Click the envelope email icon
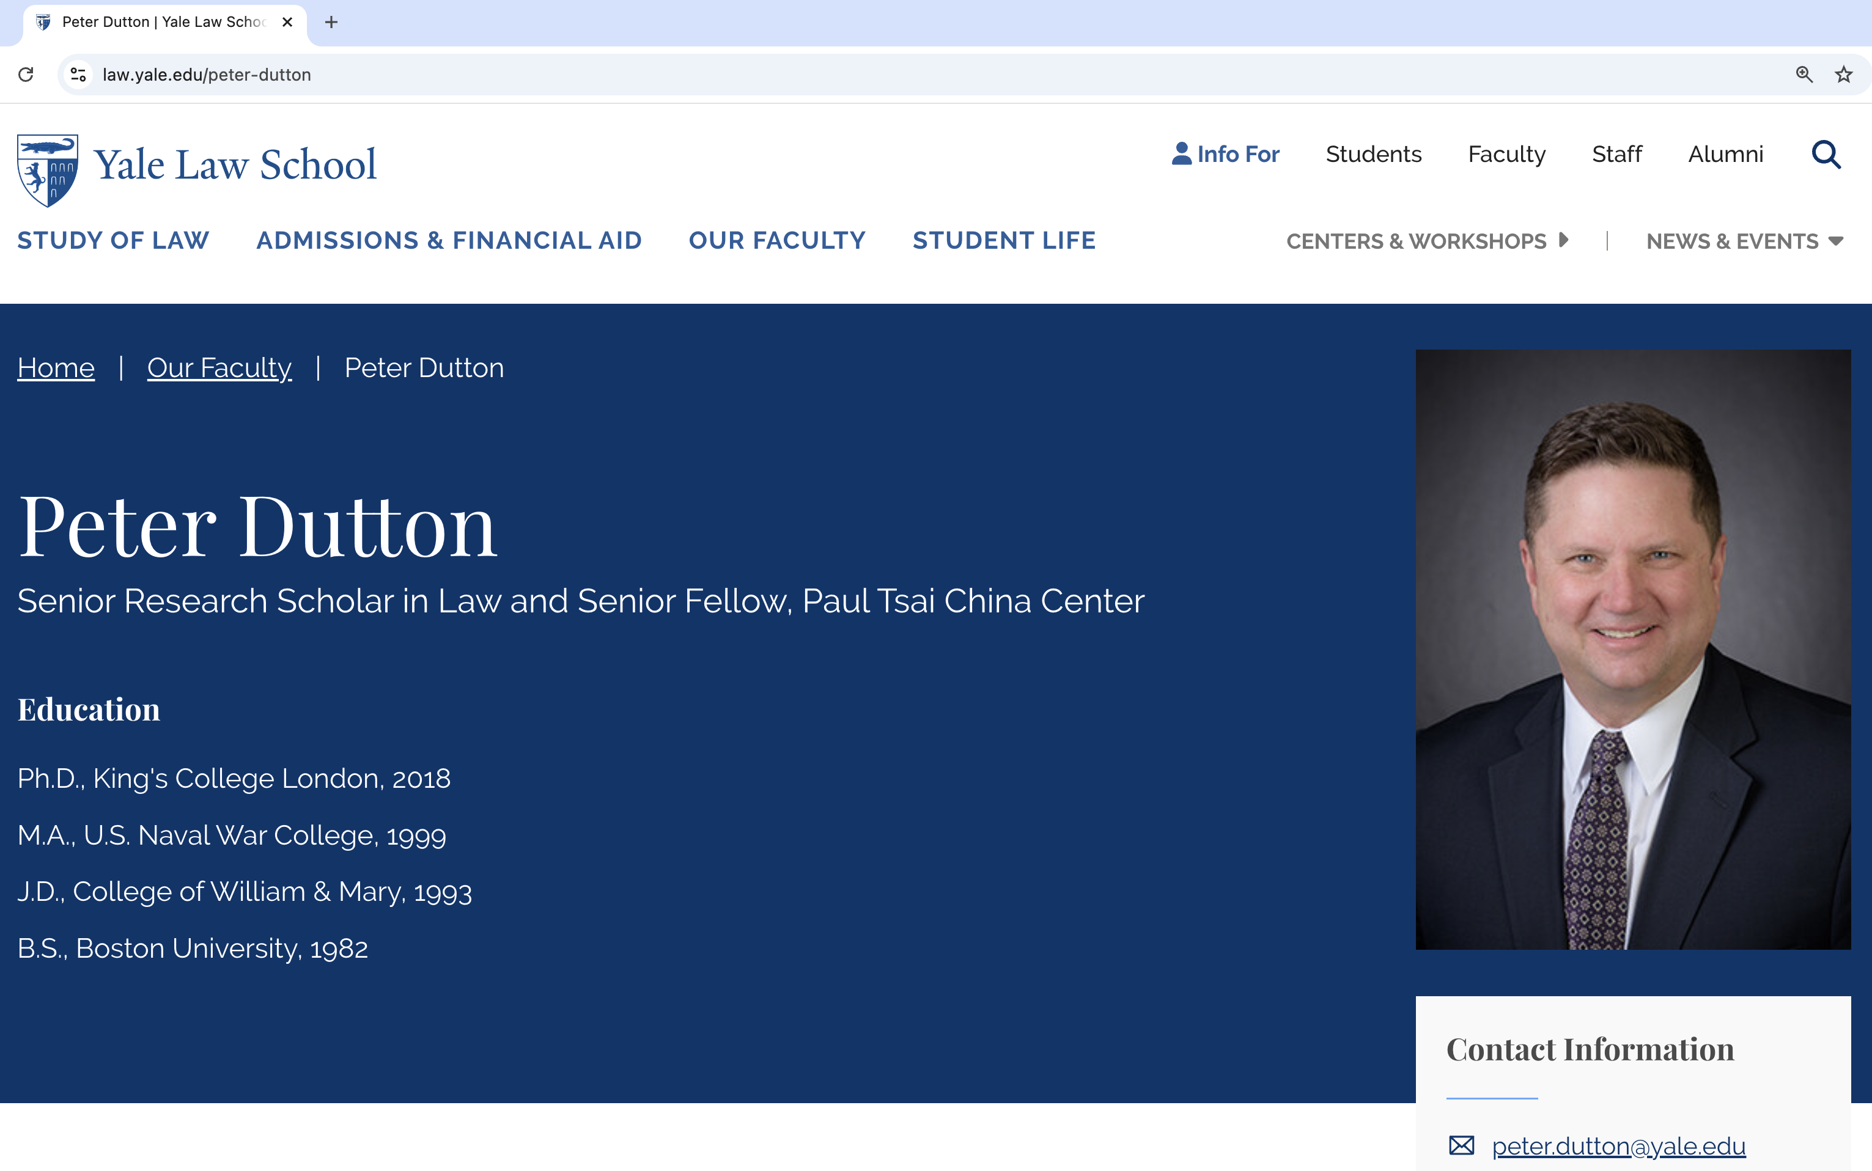This screenshot has height=1171, width=1872. click(1461, 1145)
